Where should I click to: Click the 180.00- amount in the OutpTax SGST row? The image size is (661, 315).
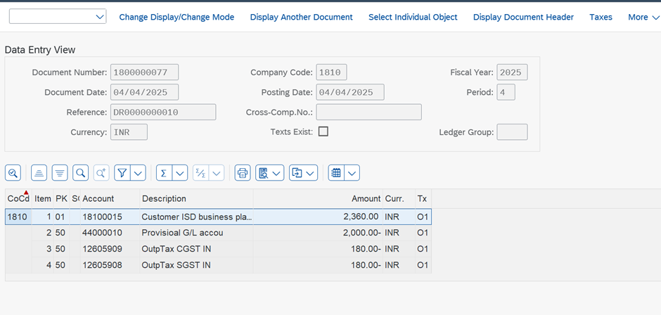pos(318,265)
